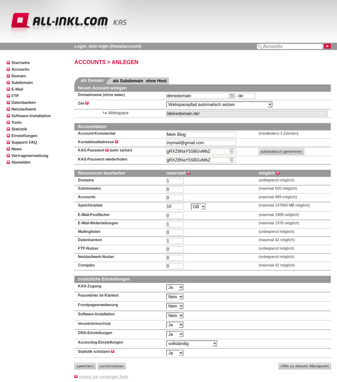Viewport: 337px width, 382px height.
Task: Click the Subdomains reserved quantity field
Action: point(175,189)
